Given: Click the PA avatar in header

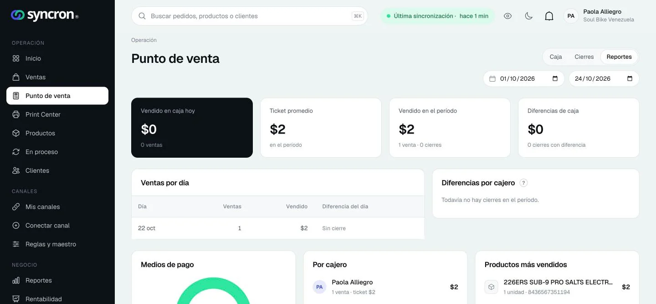Looking at the screenshot, I should (571, 16).
